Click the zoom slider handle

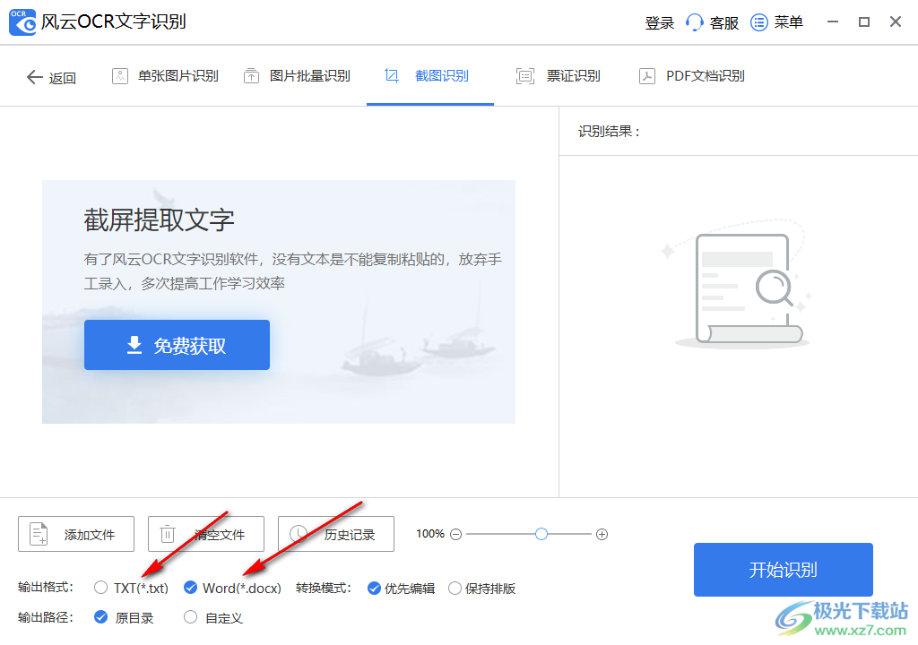tap(541, 534)
